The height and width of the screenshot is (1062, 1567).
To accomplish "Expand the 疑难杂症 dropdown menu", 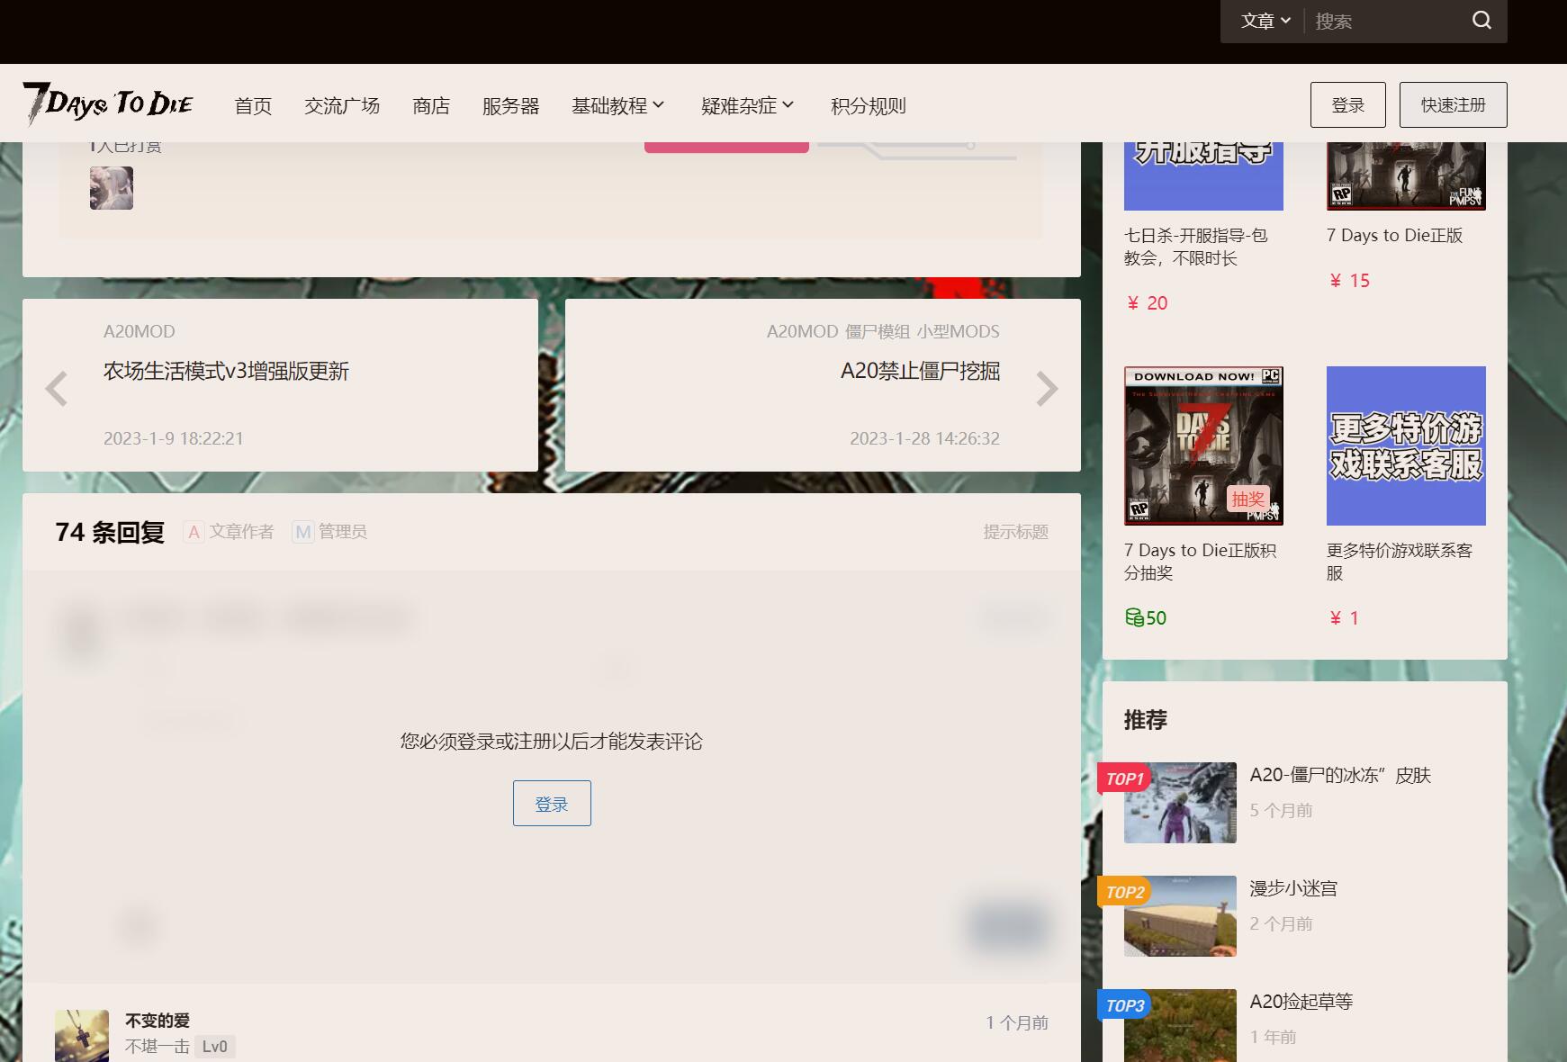I will [748, 106].
